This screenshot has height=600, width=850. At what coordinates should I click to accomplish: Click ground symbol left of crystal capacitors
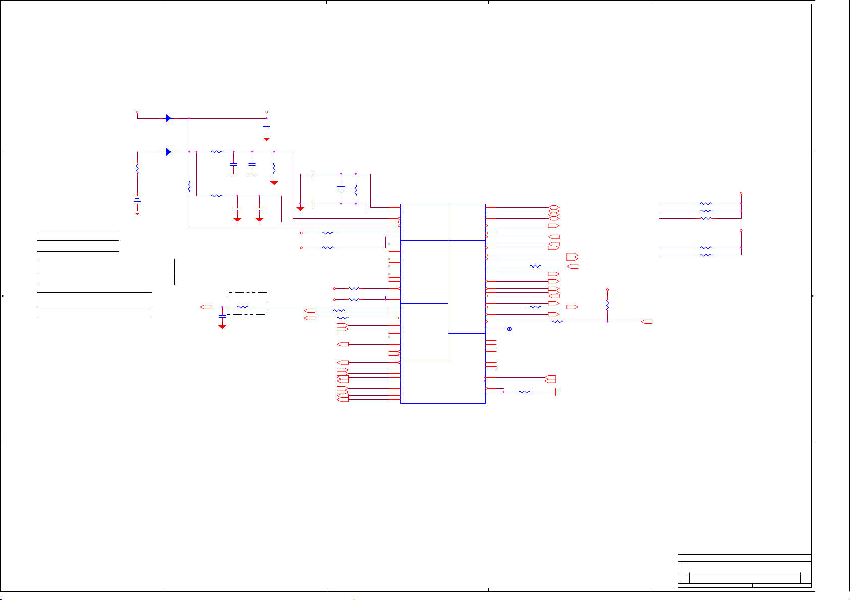(x=300, y=208)
